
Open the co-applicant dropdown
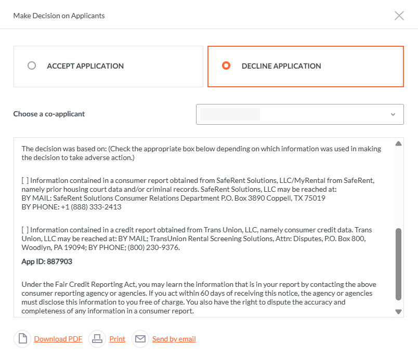pyautogui.click(x=299, y=114)
